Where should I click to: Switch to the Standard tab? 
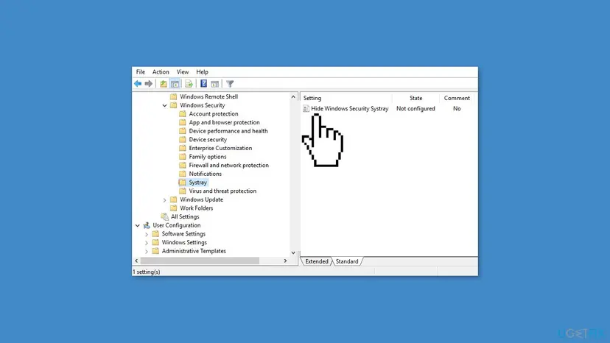pos(347,261)
